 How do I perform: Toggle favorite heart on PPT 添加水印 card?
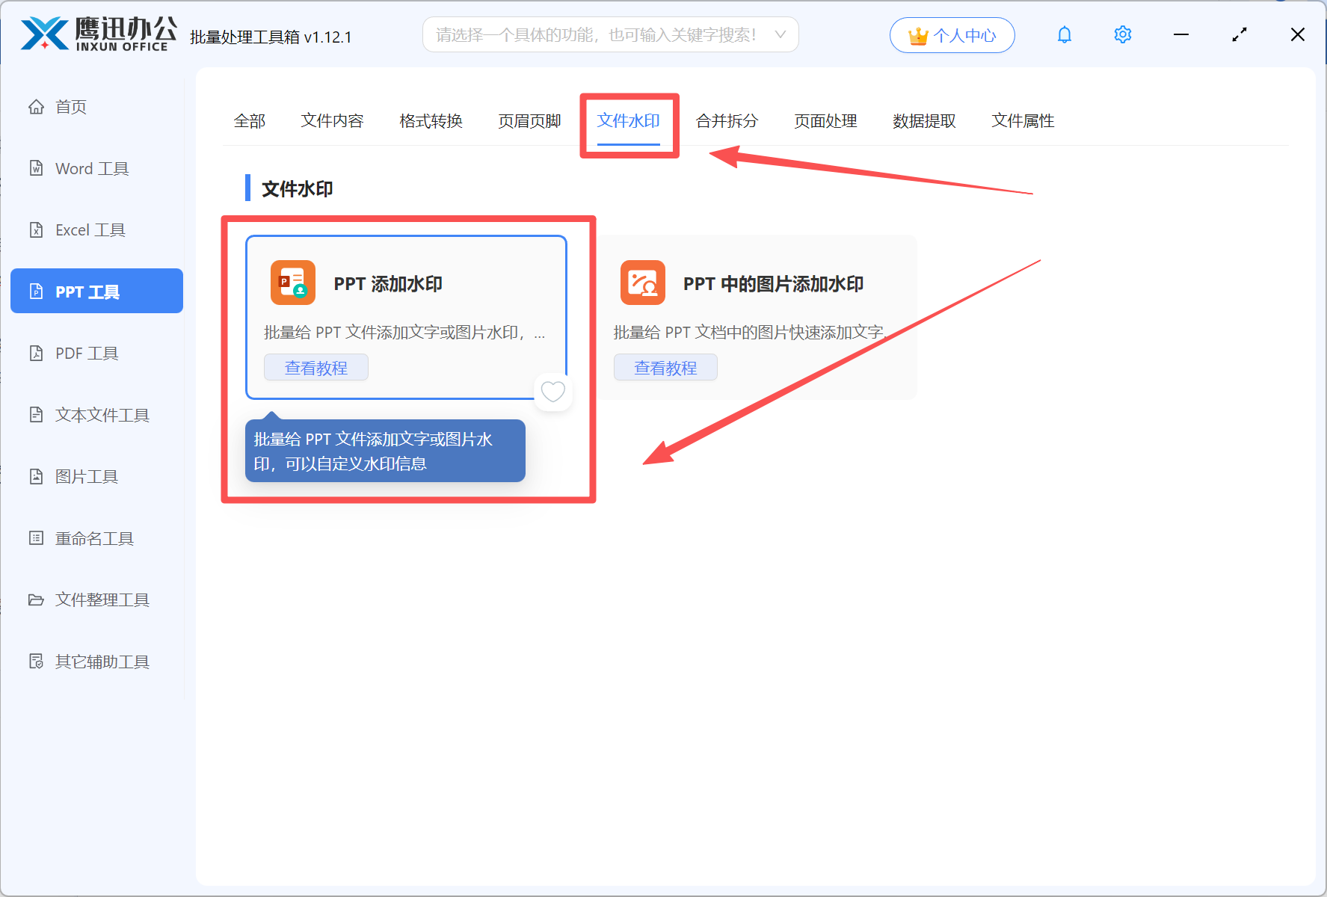(553, 392)
